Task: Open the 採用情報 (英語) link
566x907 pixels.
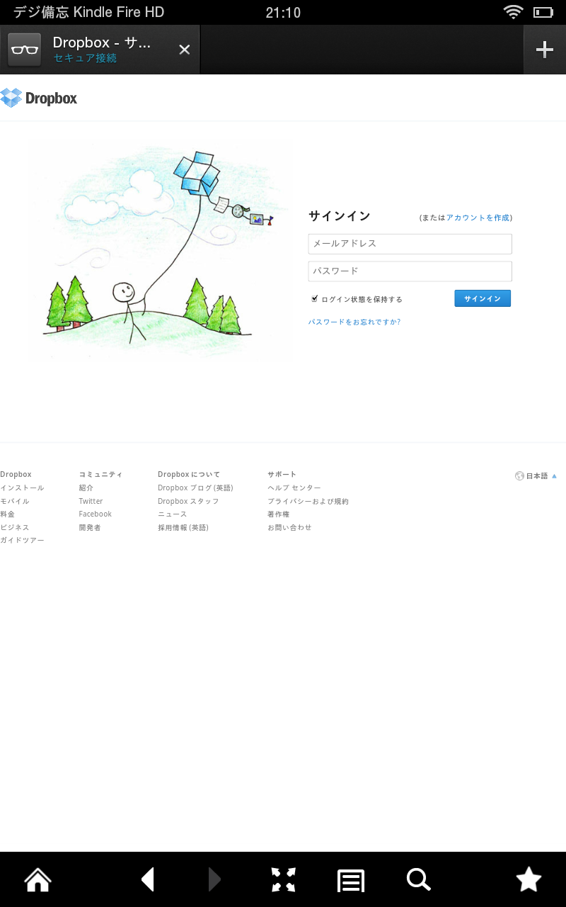Action: point(183,527)
